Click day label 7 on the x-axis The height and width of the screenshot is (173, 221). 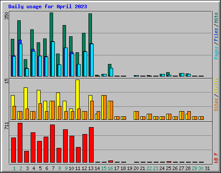point(53,168)
